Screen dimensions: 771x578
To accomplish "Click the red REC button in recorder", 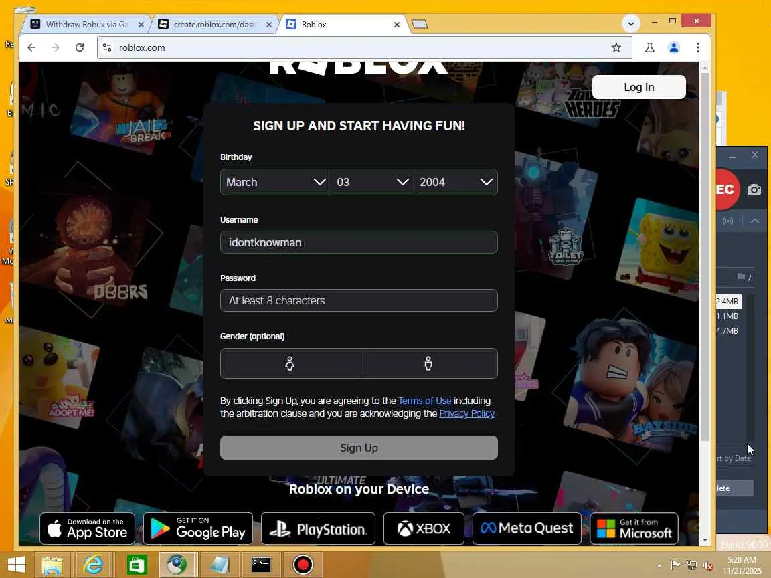I will [727, 189].
